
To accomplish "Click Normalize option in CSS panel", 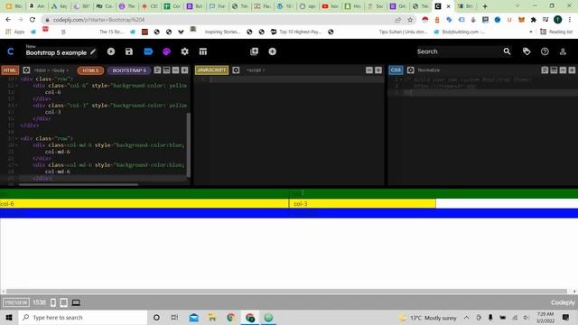I will pos(429,70).
